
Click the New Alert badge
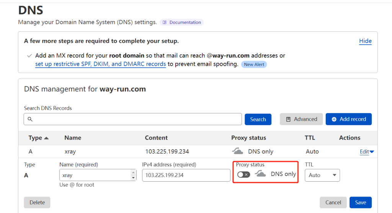point(254,64)
